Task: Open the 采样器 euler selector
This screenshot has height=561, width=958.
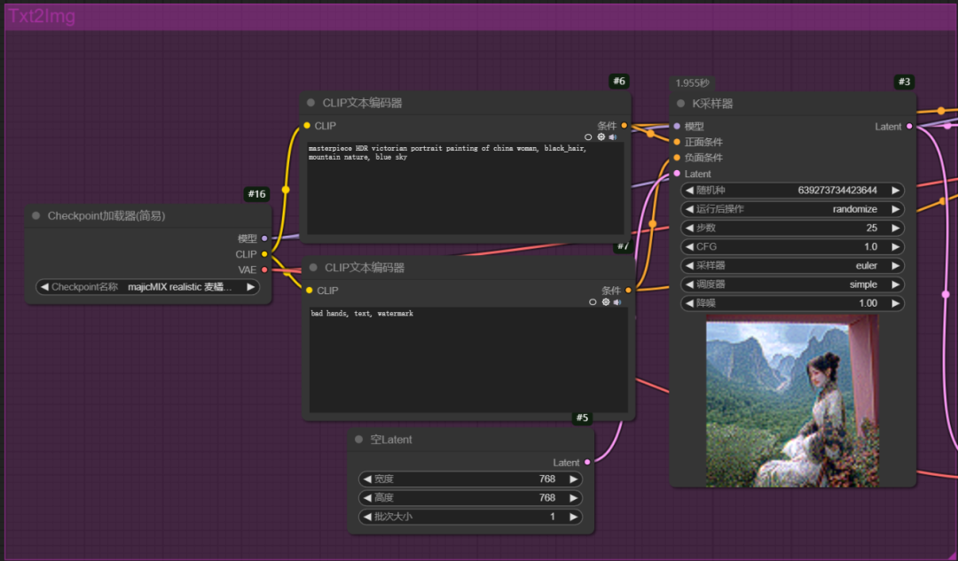Action: pyautogui.click(x=792, y=266)
